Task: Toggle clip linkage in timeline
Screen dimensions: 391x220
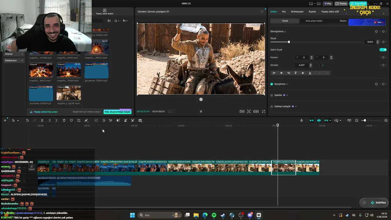Action: (x=326, y=120)
